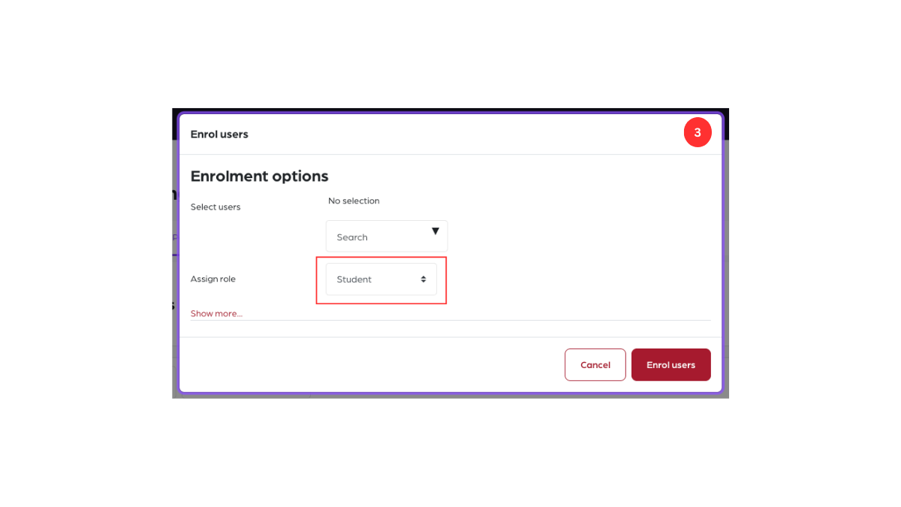Screen dimensions: 901x507
Task: Click the partially hidden tab behind the dialog
Action: click(x=175, y=237)
